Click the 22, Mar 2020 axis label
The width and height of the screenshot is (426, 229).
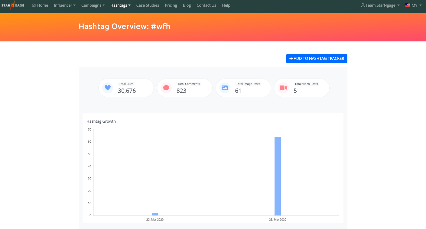pyautogui.click(x=155, y=220)
